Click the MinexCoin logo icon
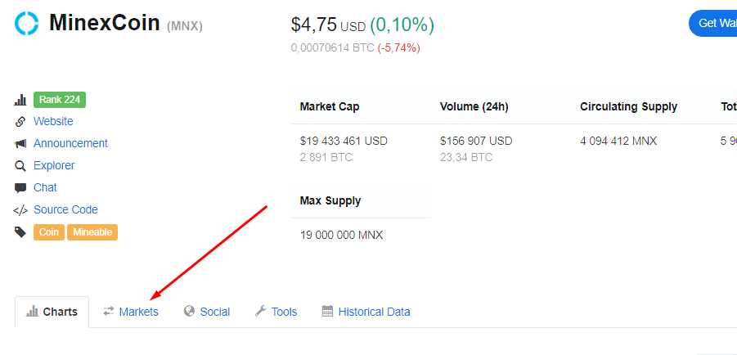737x355 pixels. [x=26, y=23]
